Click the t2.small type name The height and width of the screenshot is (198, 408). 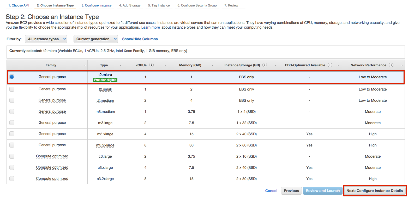click(x=105, y=89)
